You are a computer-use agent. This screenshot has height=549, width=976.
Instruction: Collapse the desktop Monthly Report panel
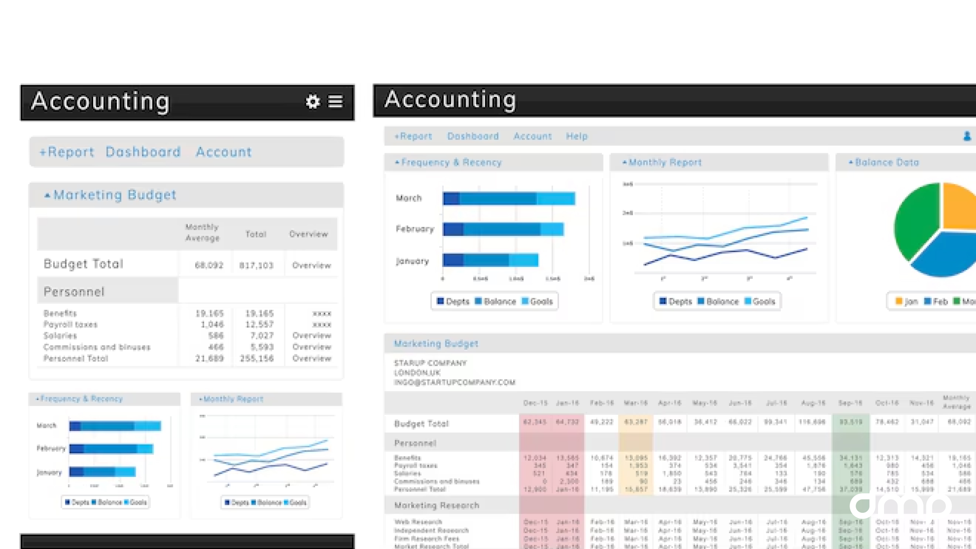pyautogui.click(x=625, y=163)
